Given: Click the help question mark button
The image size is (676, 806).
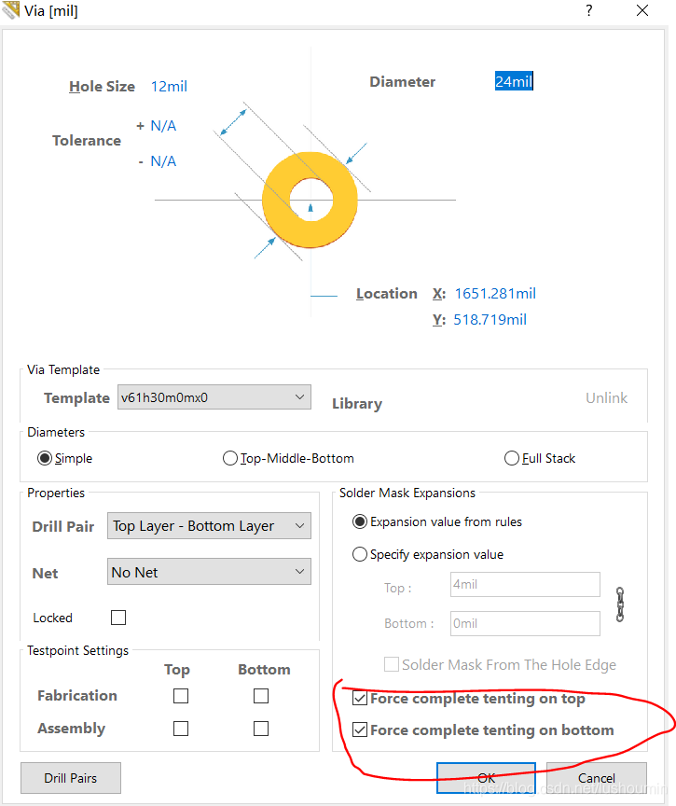Looking at the screenshot, I should coord(588,11).
